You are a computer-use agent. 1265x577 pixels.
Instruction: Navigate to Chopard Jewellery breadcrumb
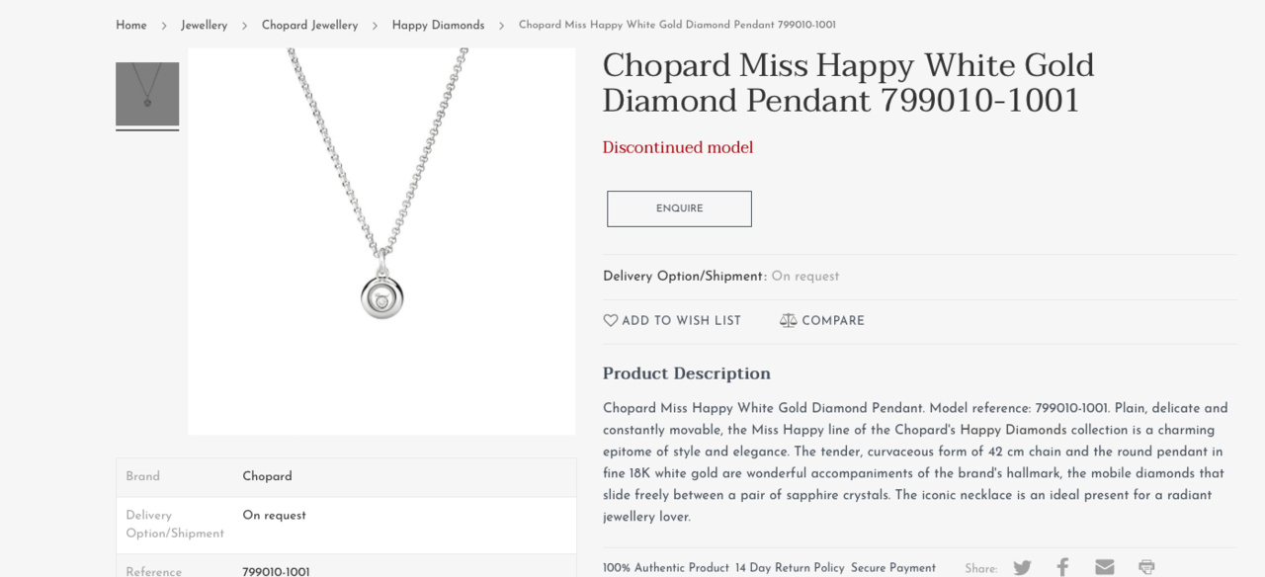point(309,26)
